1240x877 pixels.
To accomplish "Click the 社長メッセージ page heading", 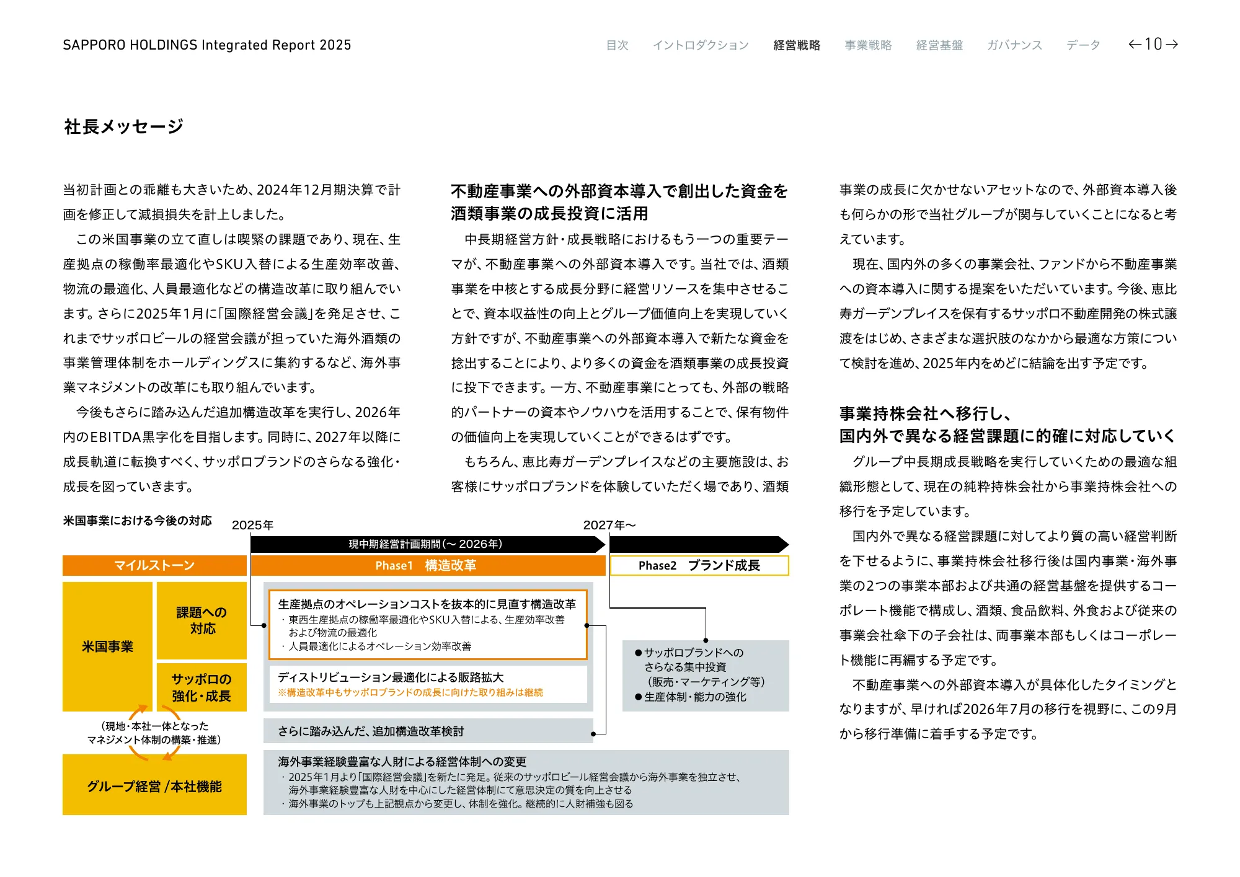I will pos(124,126).
